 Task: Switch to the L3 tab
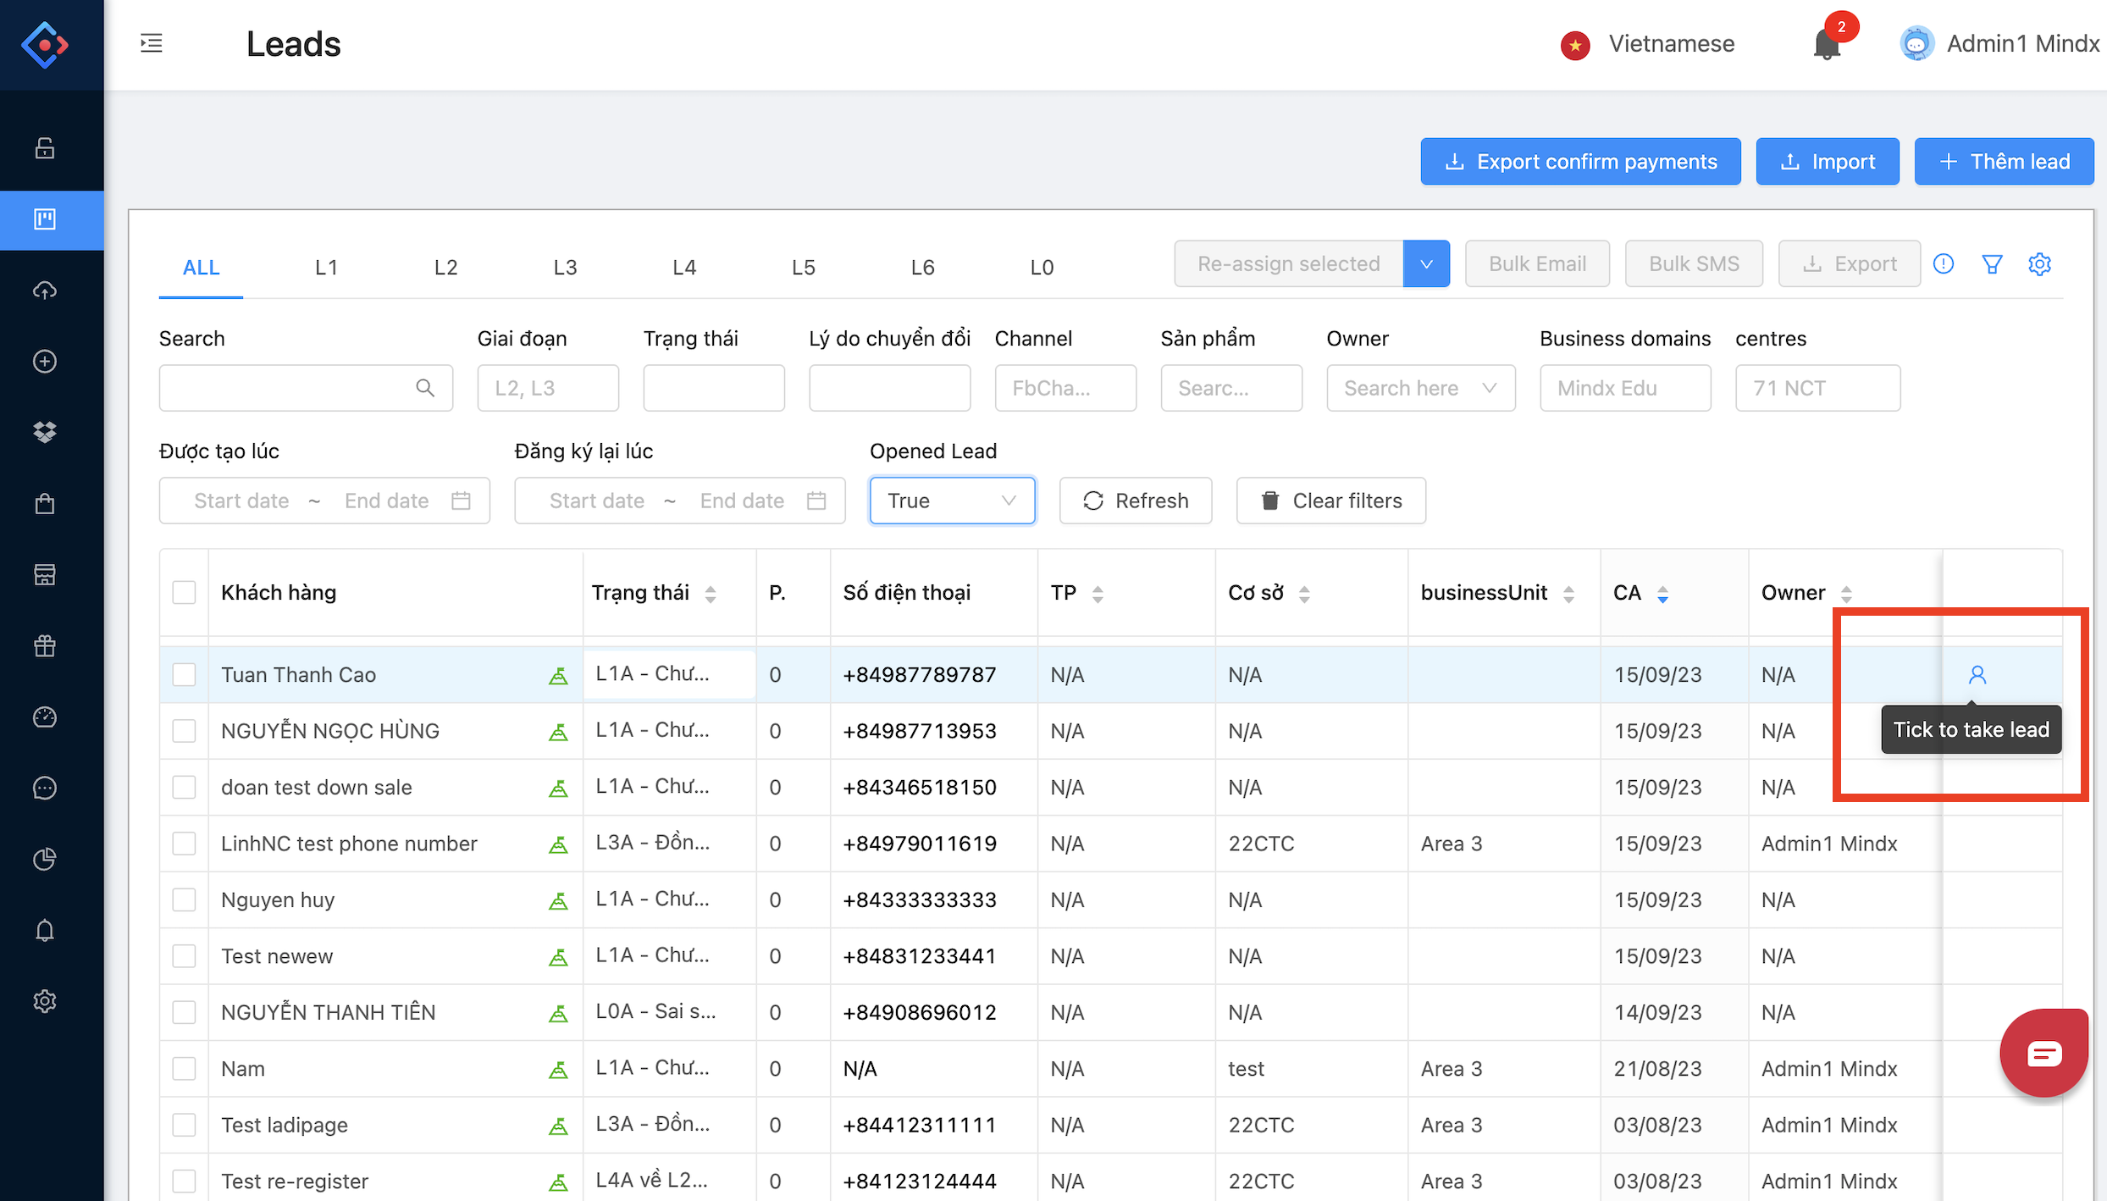click(x=565, y=268)
